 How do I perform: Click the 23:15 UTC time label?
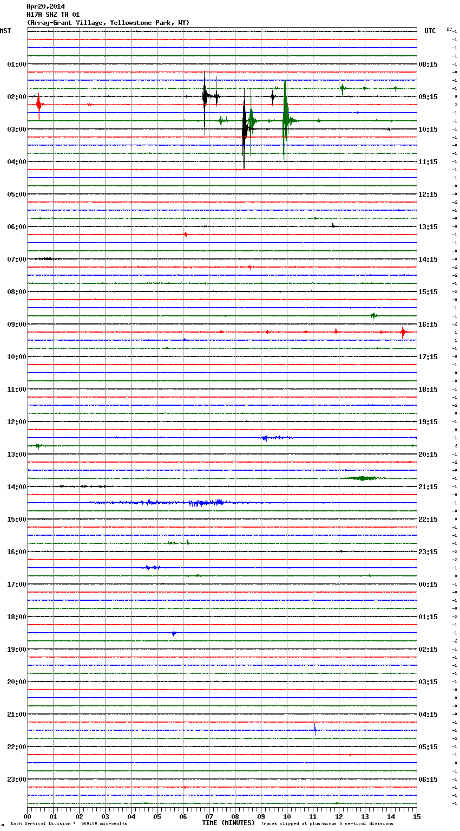pos(428,552)
